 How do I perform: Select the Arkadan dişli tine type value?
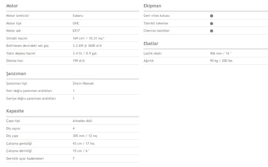pyautogui.click(x=82, y=121)
